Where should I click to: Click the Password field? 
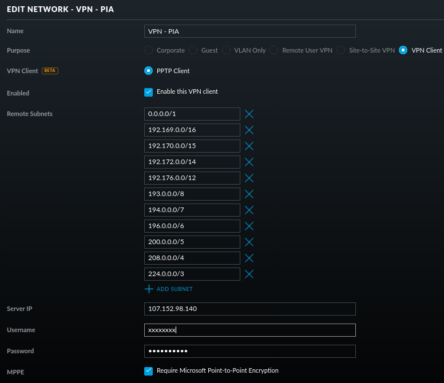click(x=249, y=351)
